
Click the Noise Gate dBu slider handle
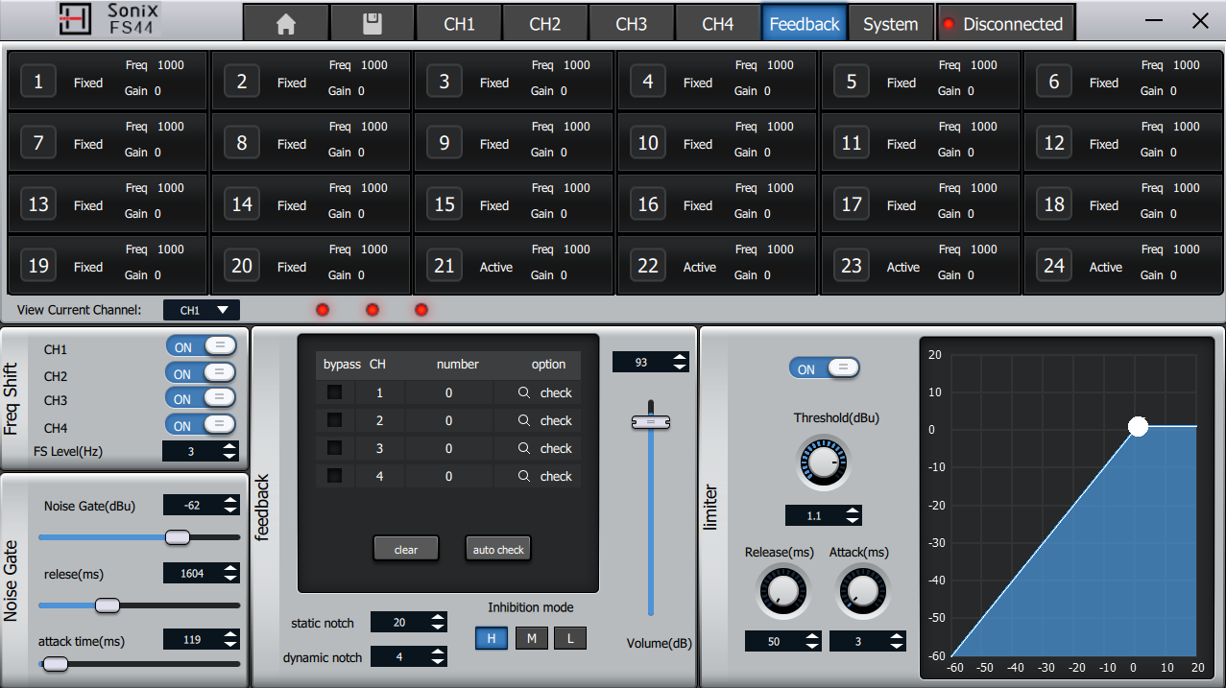(x=178, y=537)
